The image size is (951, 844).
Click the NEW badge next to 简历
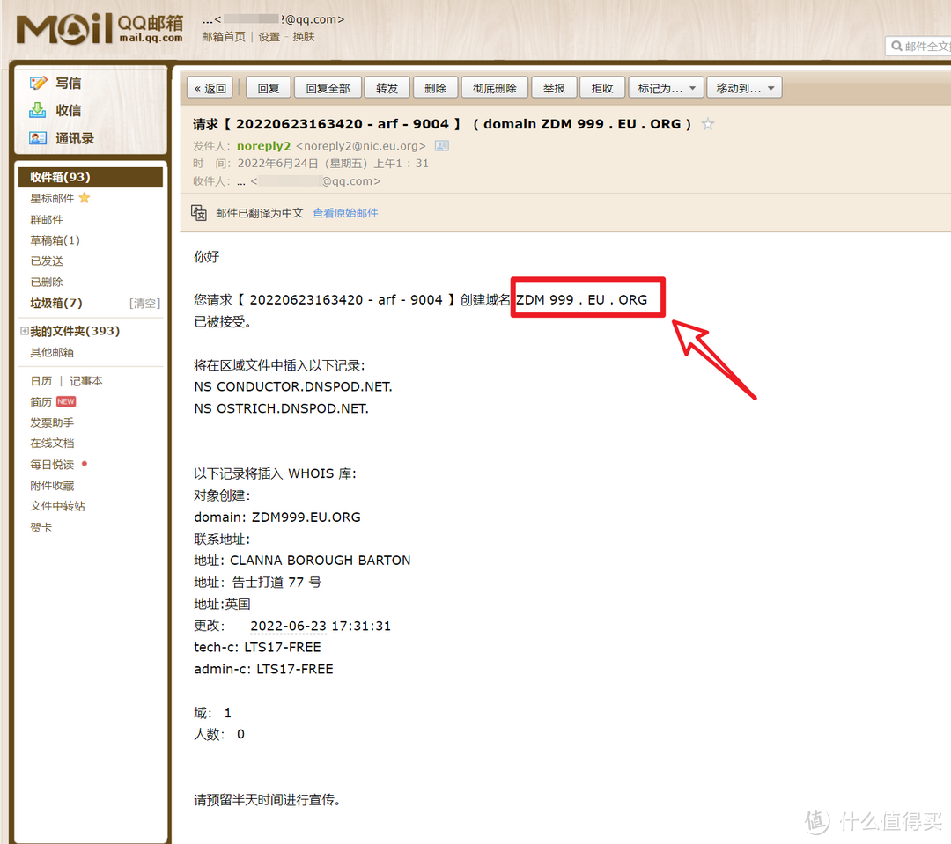tap(65, 401)
